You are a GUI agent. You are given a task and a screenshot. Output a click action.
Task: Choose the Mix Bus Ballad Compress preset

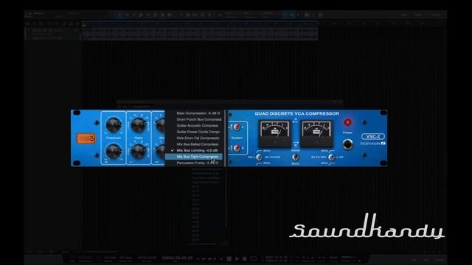pos(195,144)
